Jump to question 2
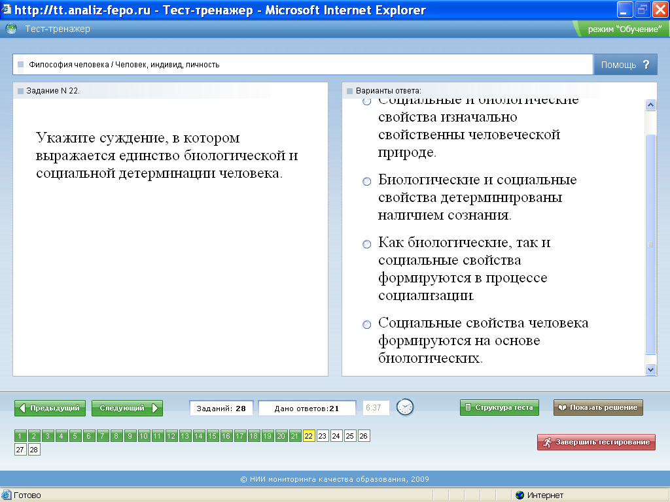The image size is (670, 502). coord(34,436)
